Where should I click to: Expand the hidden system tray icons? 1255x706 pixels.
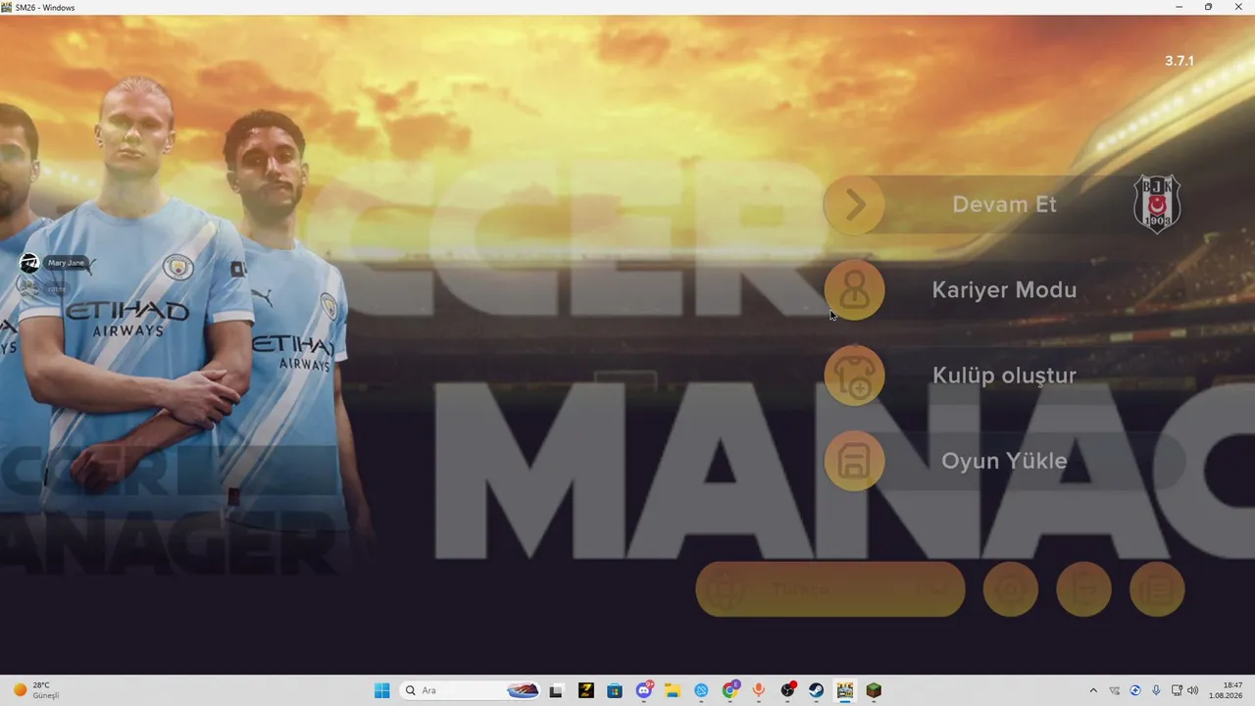(1093, 690)
